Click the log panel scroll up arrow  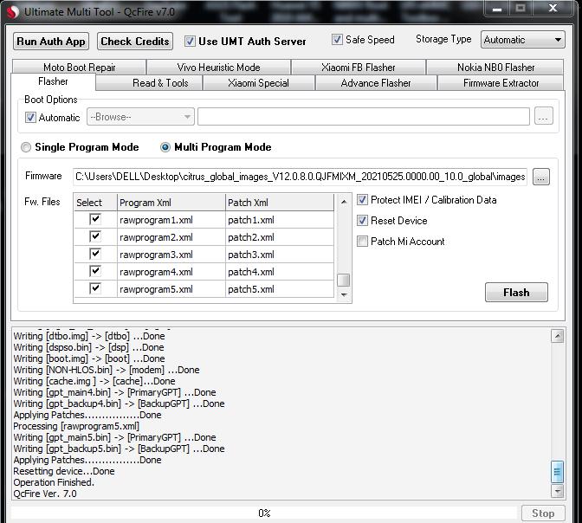pyautogui.click(x=558, y=335)
